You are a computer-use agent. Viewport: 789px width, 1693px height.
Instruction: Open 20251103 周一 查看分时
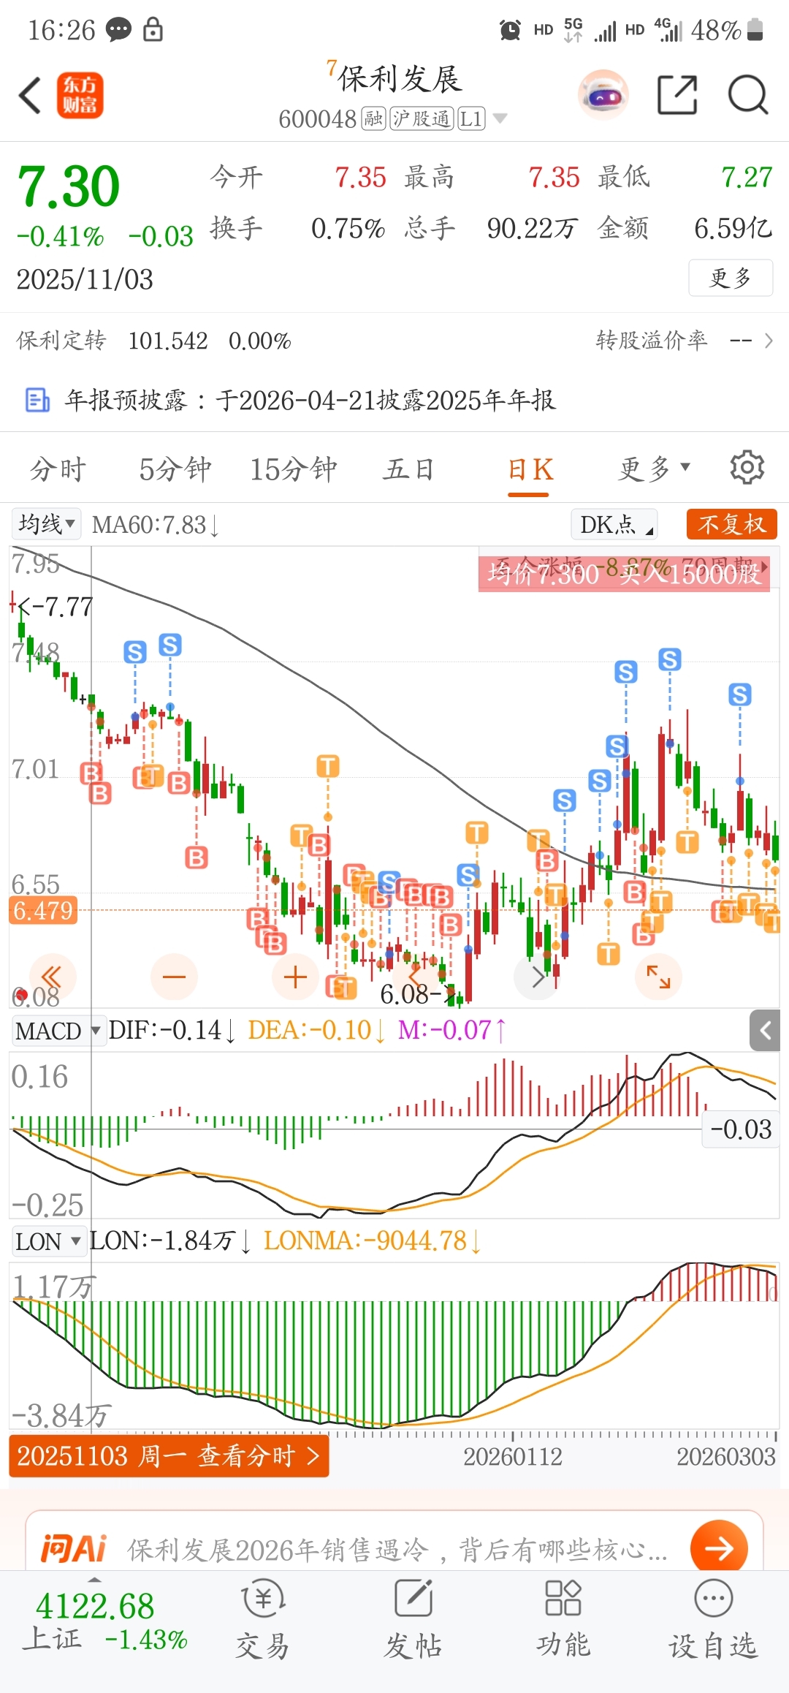click(169, 1456)
